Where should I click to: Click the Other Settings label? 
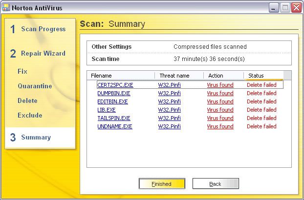coord(111,47)
